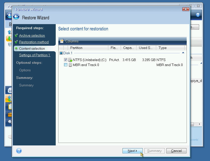This screenshot has width=210, height=161.
Task: Check the MBR and Track 0 checkbox
Action: tap(66, 65)
